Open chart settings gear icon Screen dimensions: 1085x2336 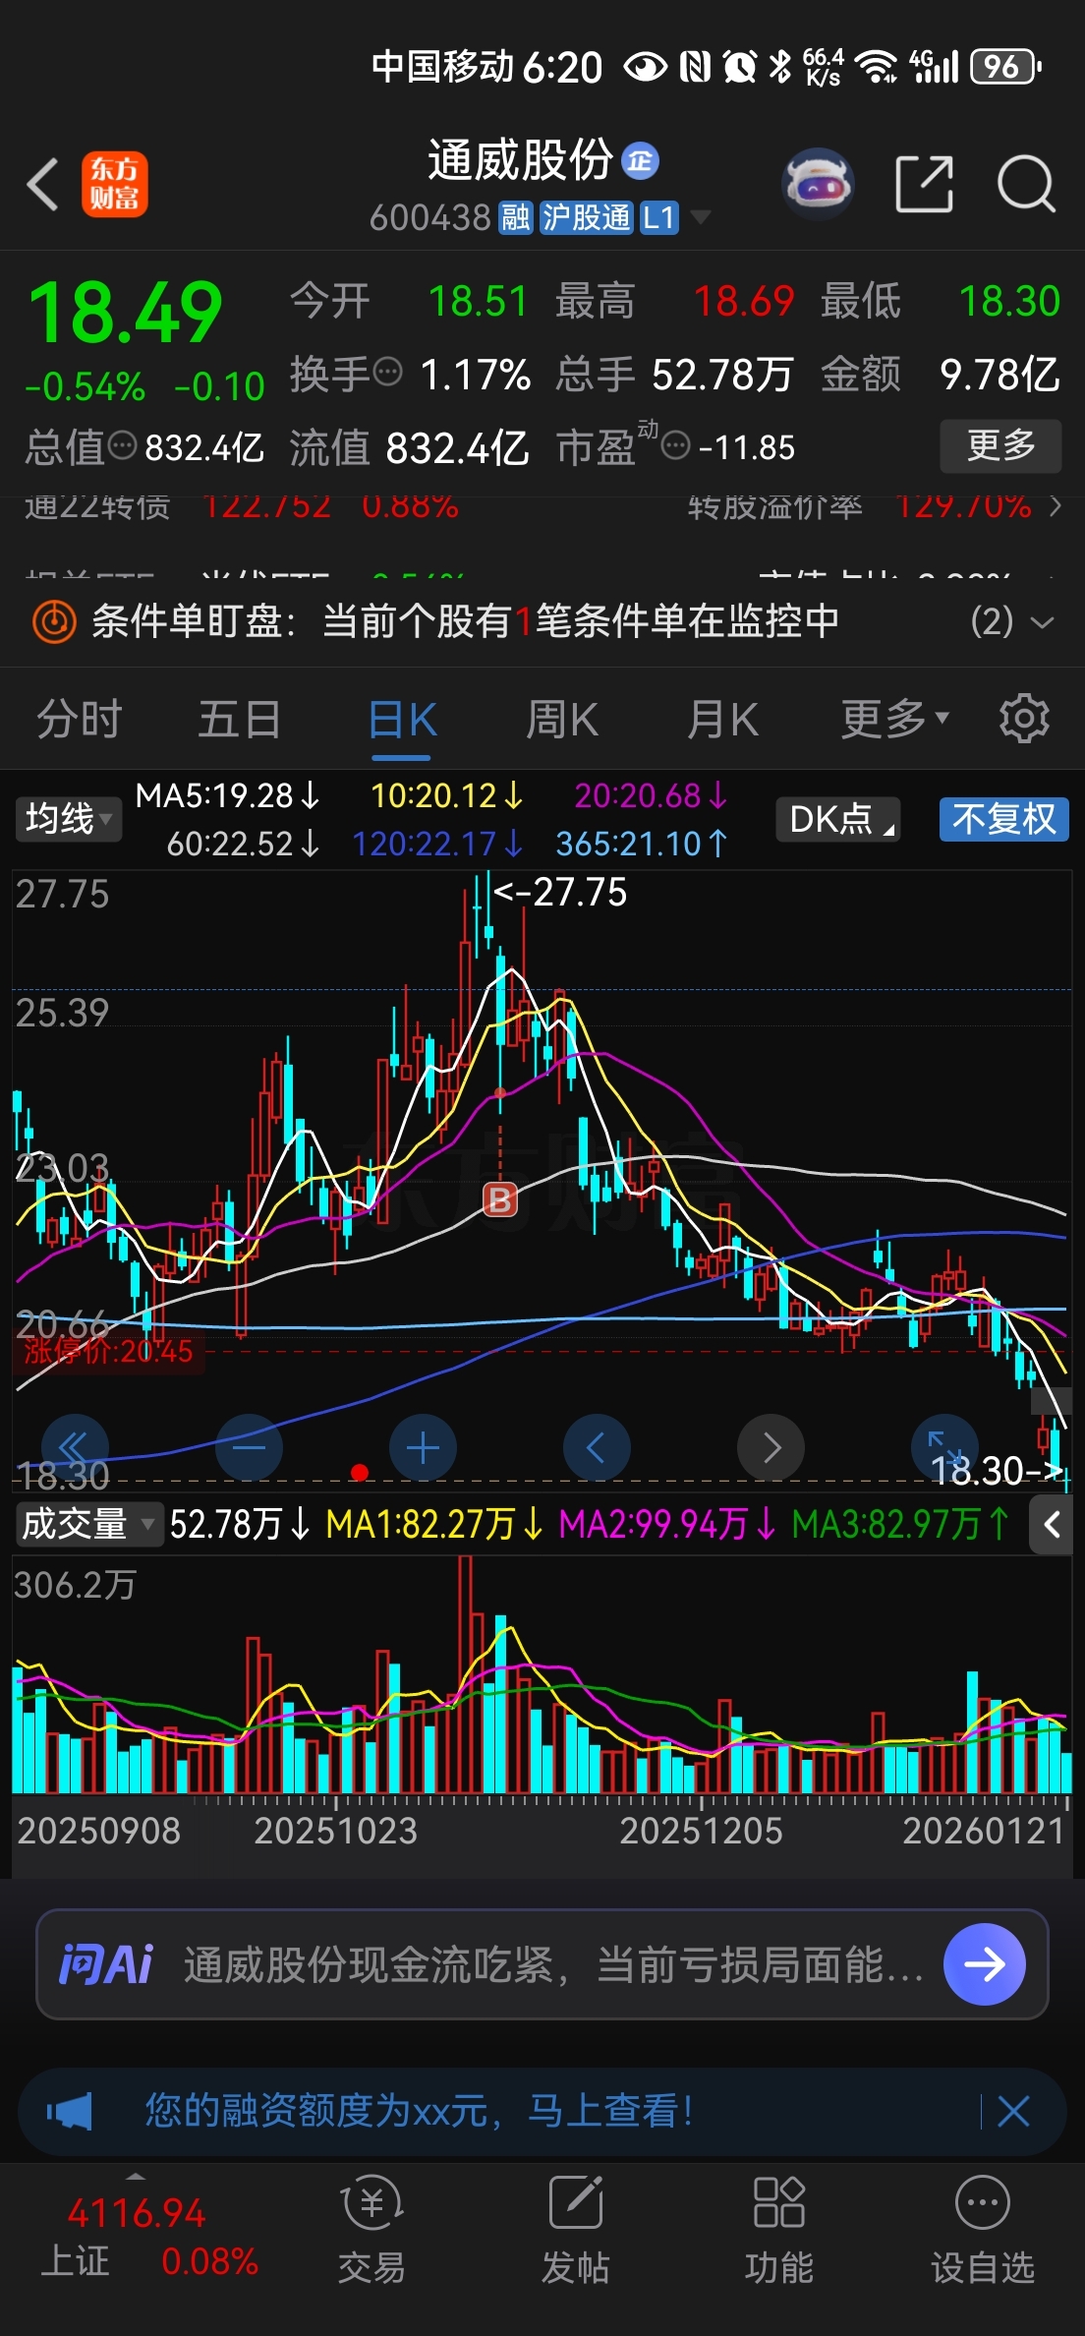(x=1024, y=720)
